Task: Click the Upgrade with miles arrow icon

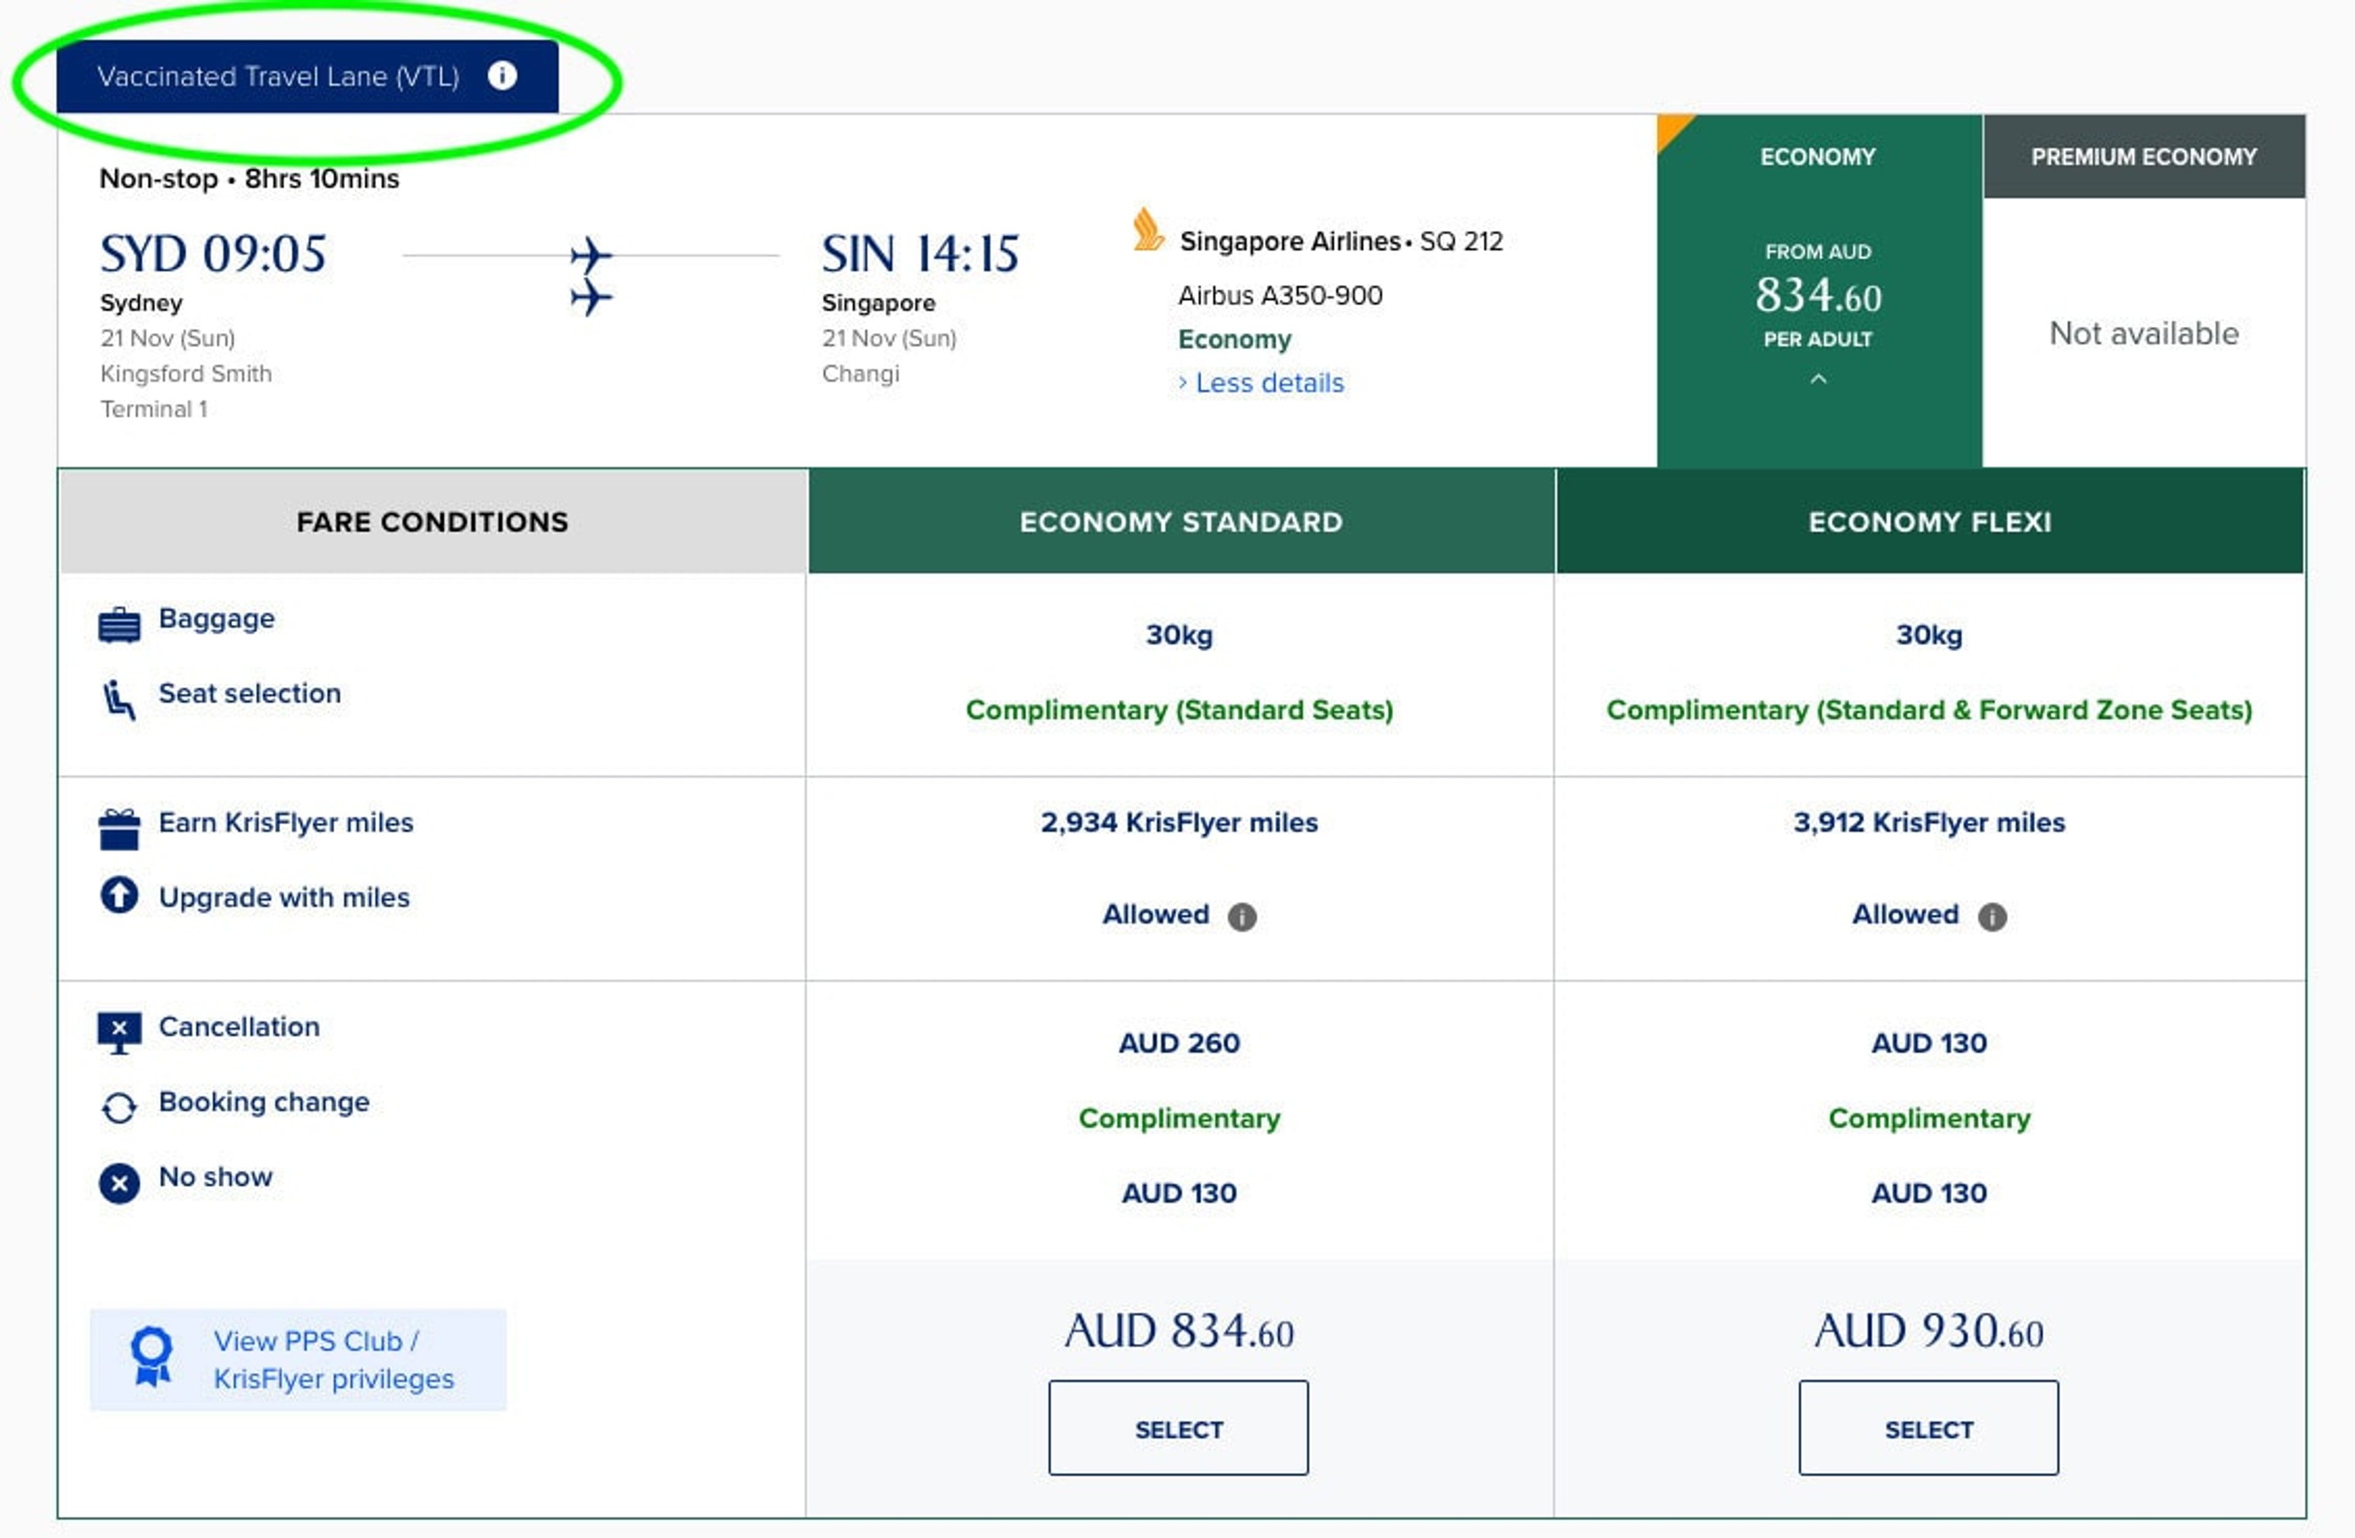Action: (x=119, y=896)
